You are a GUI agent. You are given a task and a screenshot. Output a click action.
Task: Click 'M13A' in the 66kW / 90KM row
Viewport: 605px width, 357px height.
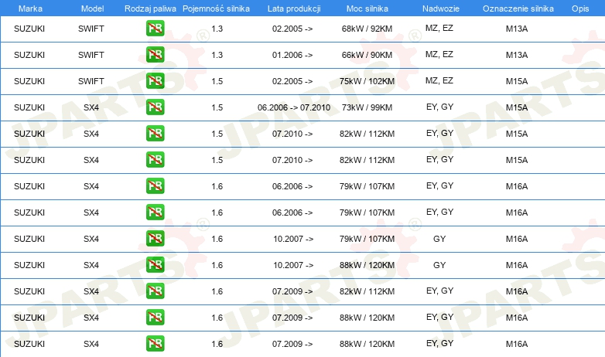pyautogui.click(x=517, y=55)
